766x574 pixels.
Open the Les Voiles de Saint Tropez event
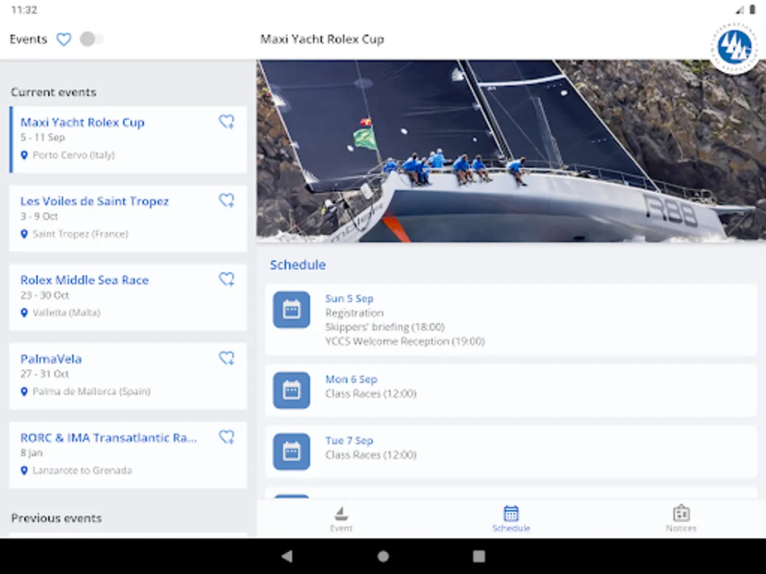tap(128, 218)
